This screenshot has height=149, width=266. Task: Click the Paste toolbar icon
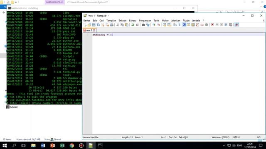click(x=127, y=25)
